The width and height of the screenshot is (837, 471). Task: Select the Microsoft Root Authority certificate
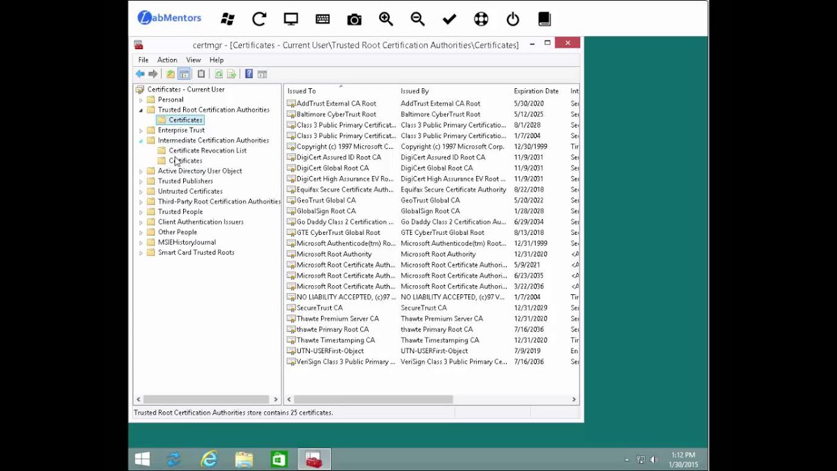333,254
